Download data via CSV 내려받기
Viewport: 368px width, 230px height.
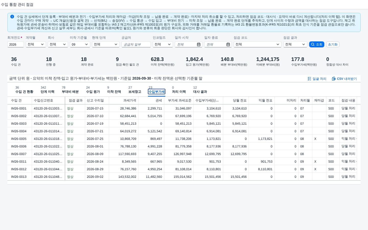coord(344,79)
